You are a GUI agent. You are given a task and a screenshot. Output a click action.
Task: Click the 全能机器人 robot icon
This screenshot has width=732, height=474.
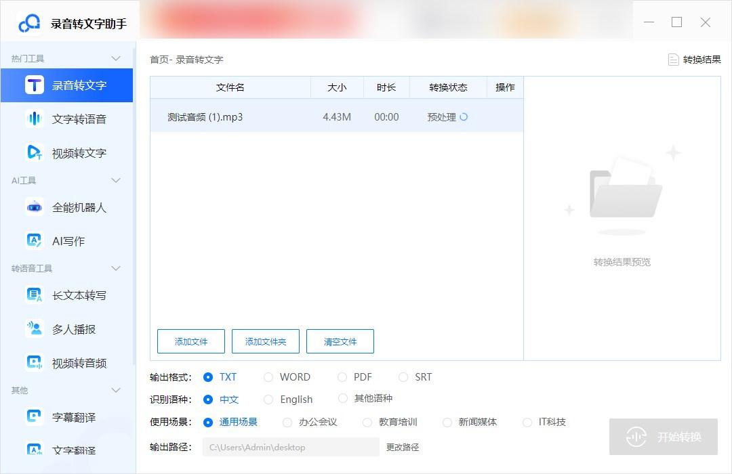click(34, 207)
